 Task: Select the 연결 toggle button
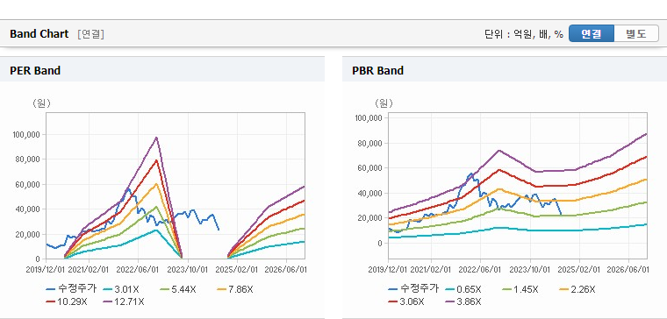coord(592,33)
